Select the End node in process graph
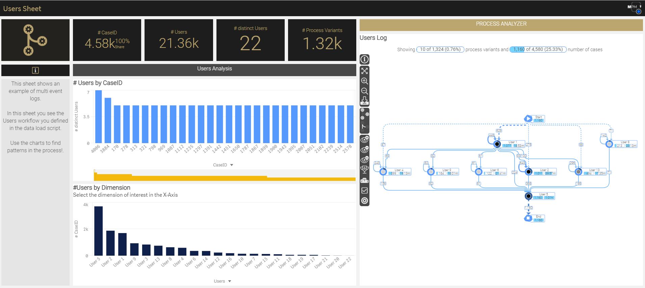Screen dimensions: 645x288 (x=534, y=218)
